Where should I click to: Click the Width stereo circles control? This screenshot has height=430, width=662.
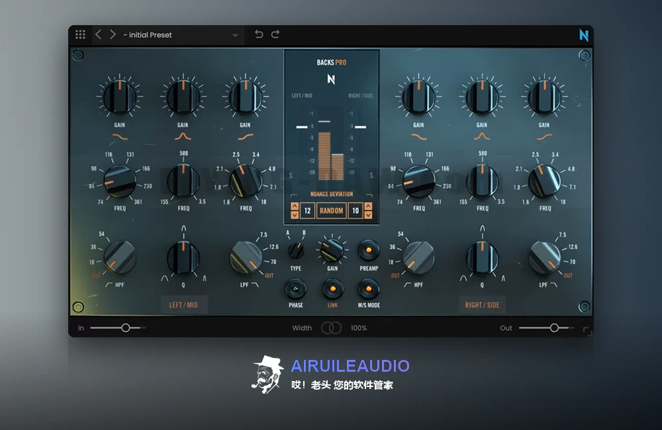pyautogui.click(x=332, y=328)
